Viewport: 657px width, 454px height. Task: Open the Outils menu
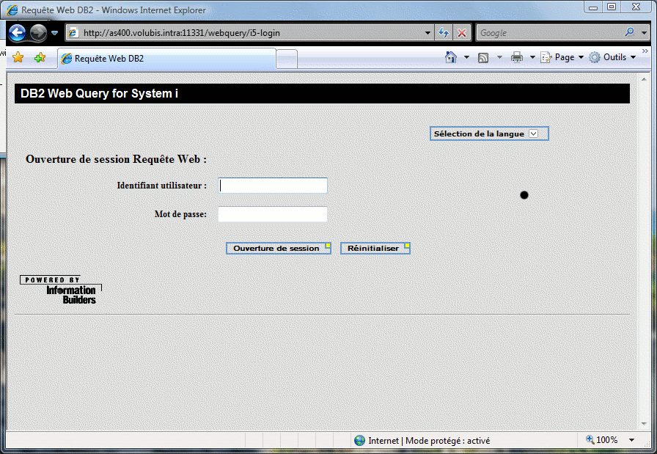tap(612, 57)
